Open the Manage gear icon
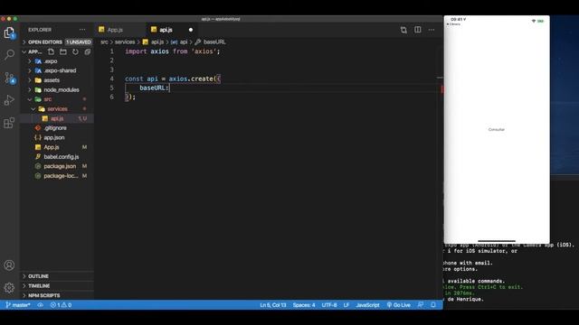The width and height of the screenshot is (579, 325). click(9, 287)
